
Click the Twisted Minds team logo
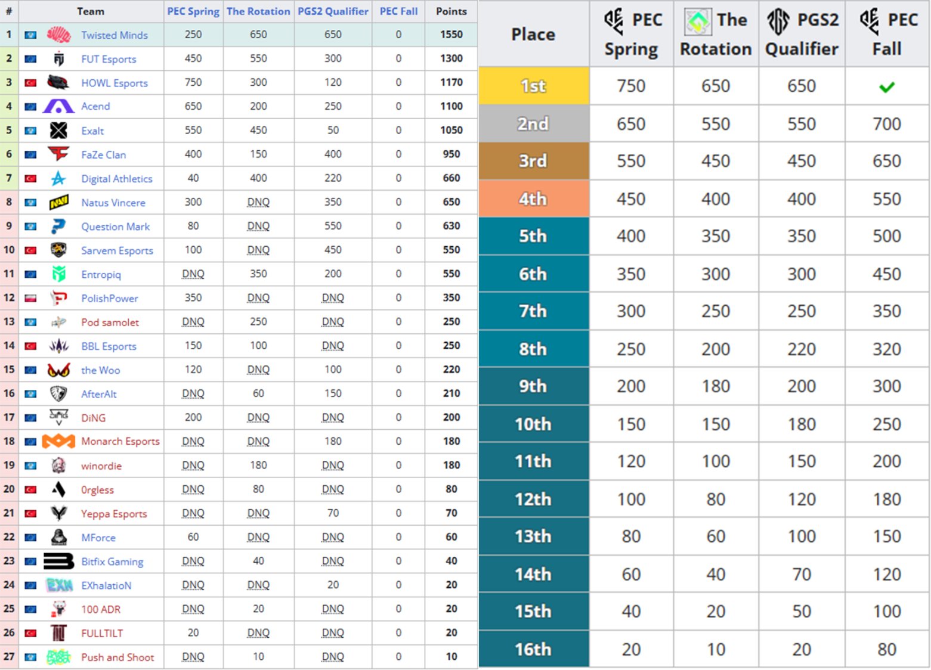pos(58,35)
